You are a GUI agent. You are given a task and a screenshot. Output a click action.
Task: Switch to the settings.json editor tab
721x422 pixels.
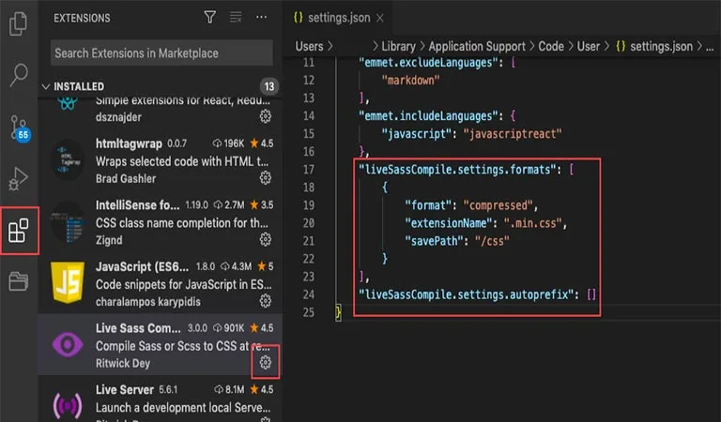(339, 18)
